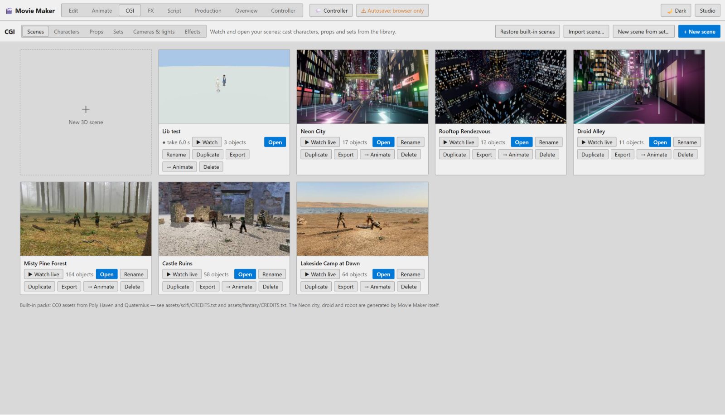Watch Misty Pine Forest live
725x415 pixels.
(x=43, y=274)
